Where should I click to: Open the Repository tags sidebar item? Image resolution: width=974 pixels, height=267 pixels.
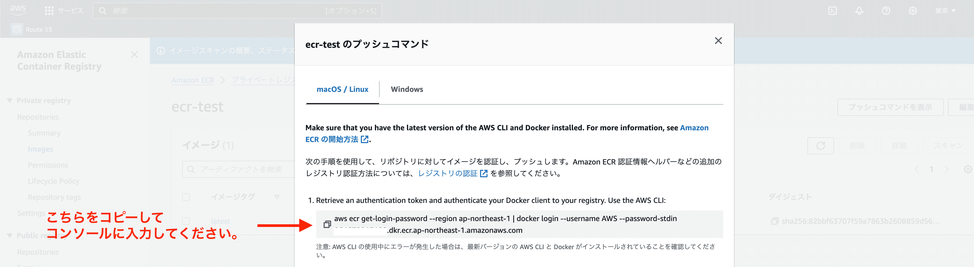(x=54, y=197)
